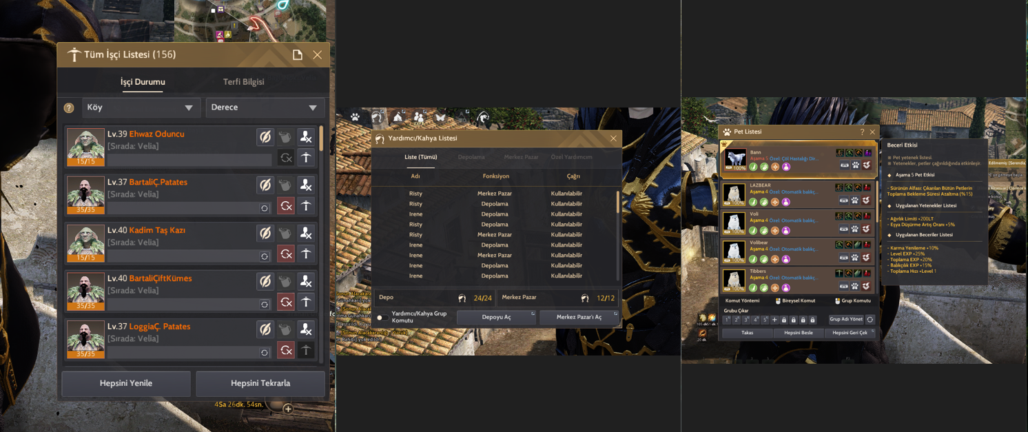Click Grup Adı Yönet button
The image size is (1028, 432).
tap(846, 319)
